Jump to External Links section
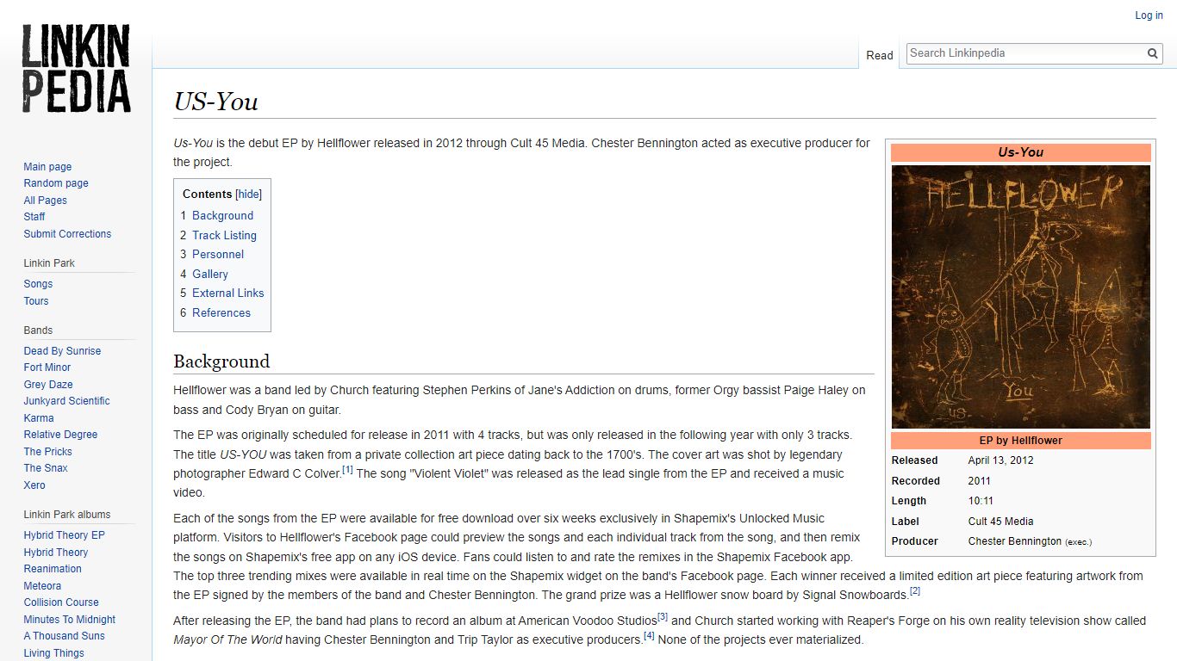The height and width of the screenshot is (661, 1177). pos(228,293)
